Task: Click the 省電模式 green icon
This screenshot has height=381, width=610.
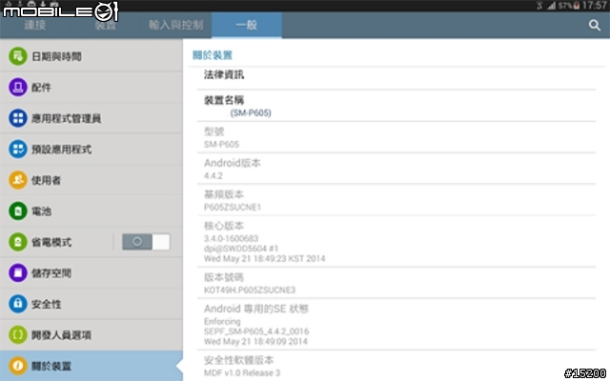Action: (x=18, y=242)
